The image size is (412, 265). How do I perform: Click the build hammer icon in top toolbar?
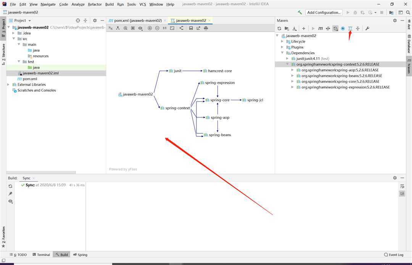pos(300,13)
